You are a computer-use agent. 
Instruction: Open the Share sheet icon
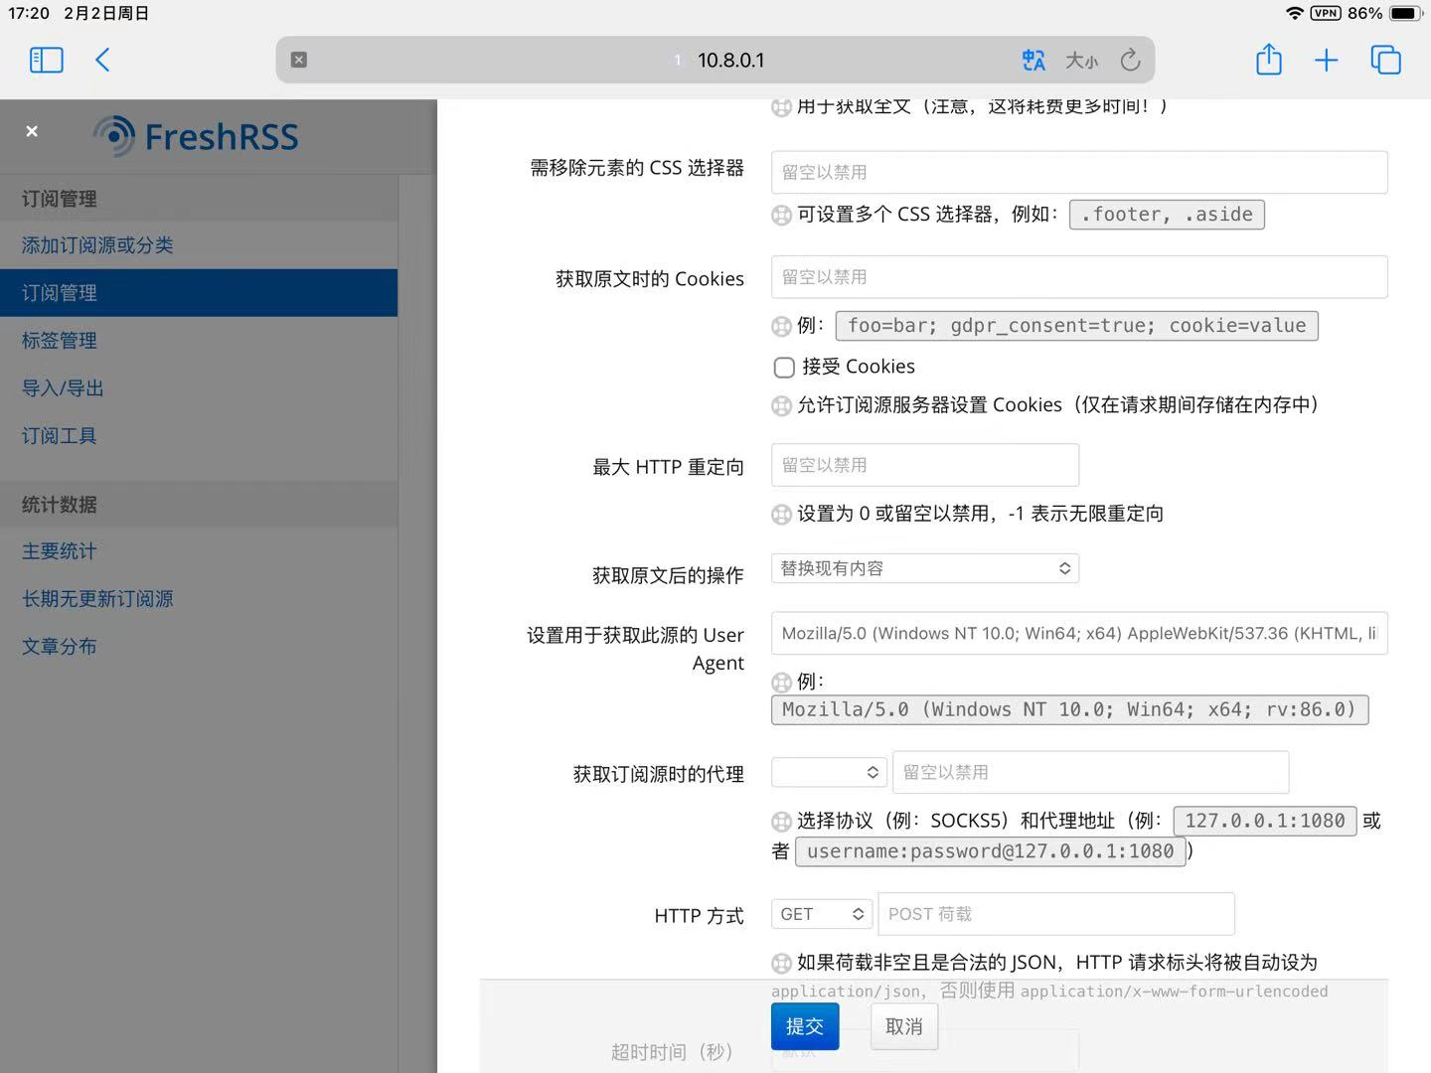click(x=1268, y=60)
